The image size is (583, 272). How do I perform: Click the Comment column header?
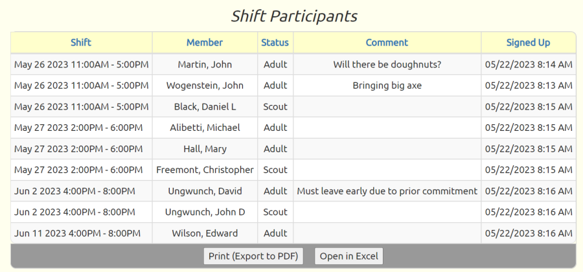(x=387, y=42)
